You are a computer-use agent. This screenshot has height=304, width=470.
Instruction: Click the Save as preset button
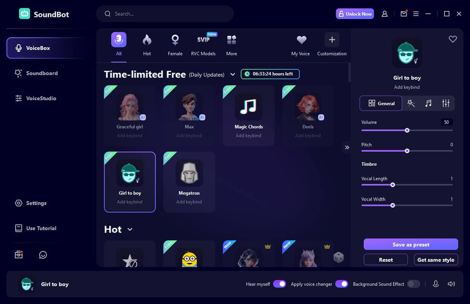(411, 244)
